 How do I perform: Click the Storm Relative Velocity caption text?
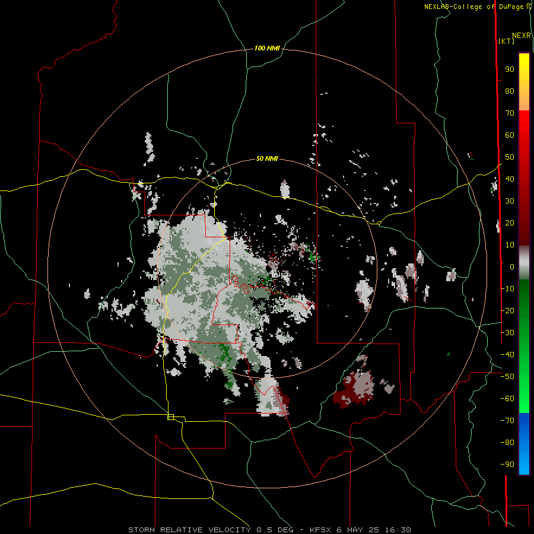click(269, 530)
